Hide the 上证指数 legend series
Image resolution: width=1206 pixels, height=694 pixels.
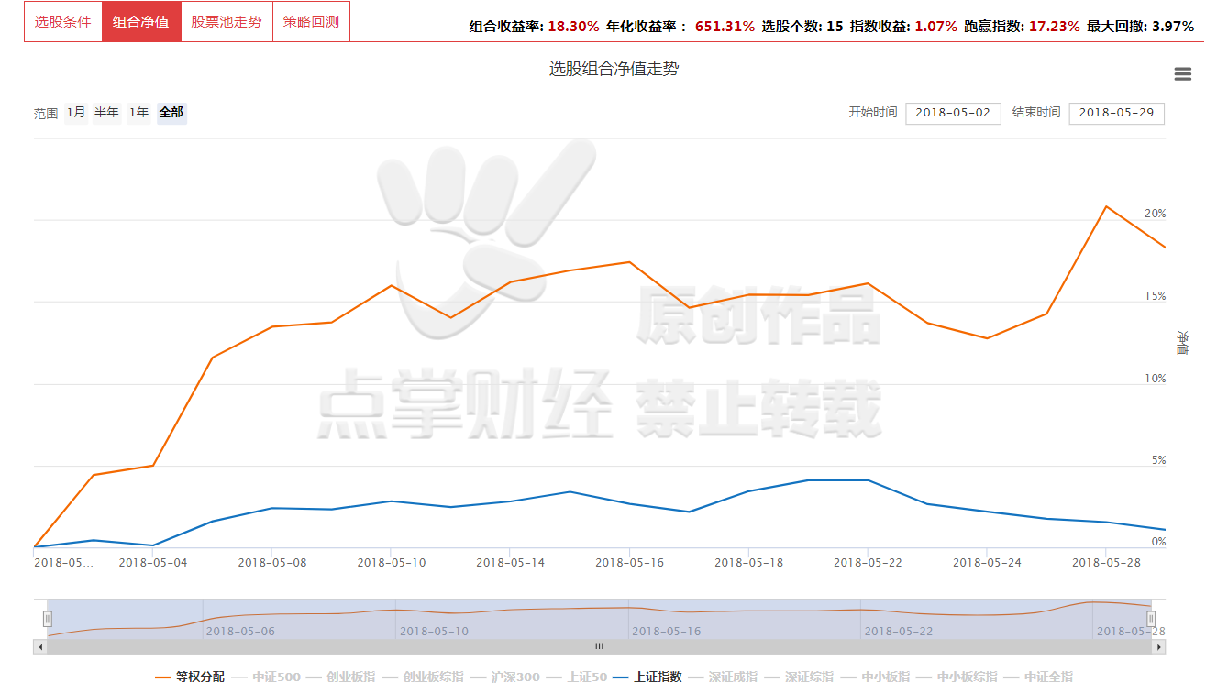pyautogui.click(x=647, y=677)
